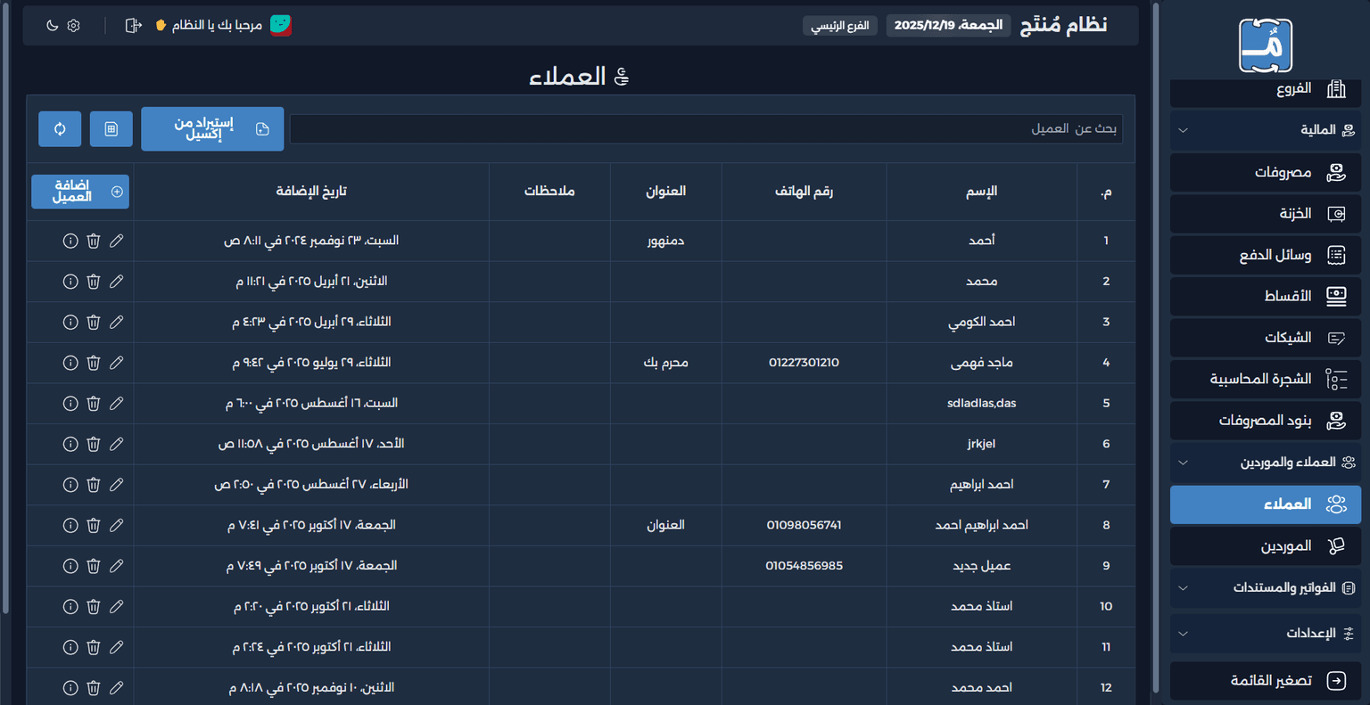Collapse the العملاء والموردين section

point(1183,463)
